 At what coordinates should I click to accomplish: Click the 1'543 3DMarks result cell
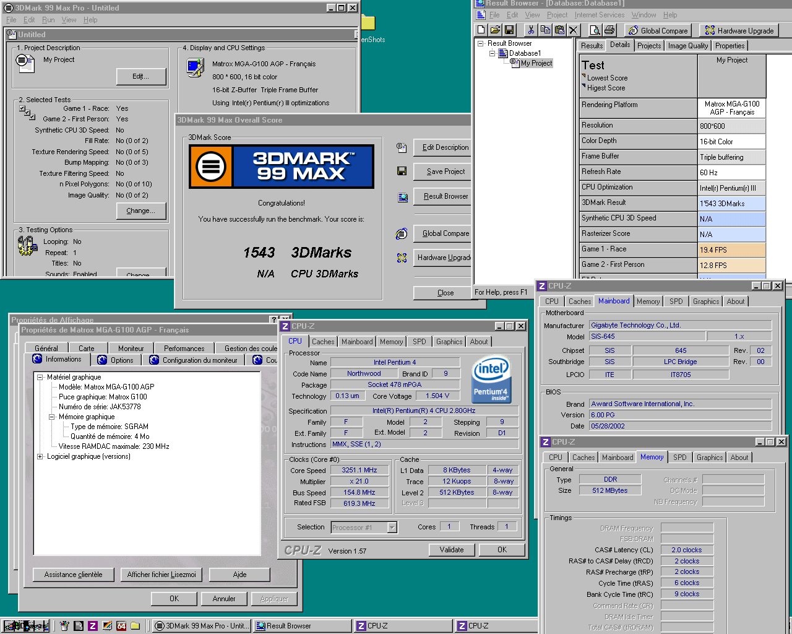coord(732,204)
